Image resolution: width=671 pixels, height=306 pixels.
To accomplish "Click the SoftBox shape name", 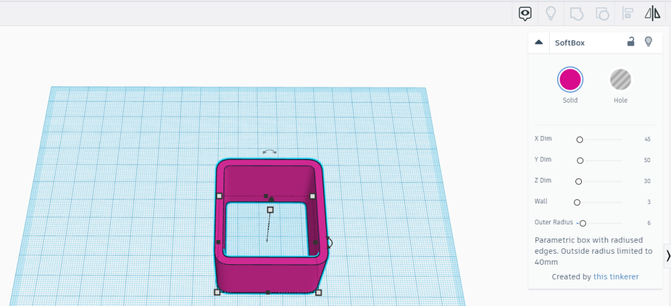I will (569, 42).
